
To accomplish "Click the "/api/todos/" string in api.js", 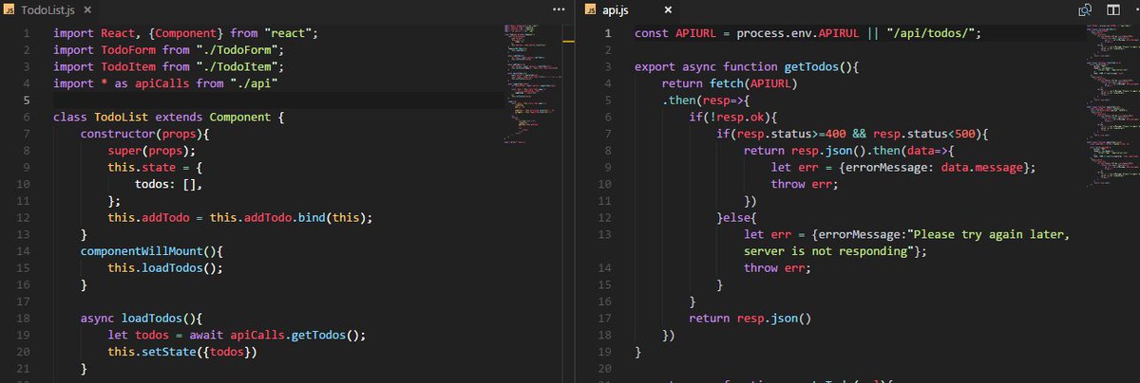I will 933,33.
